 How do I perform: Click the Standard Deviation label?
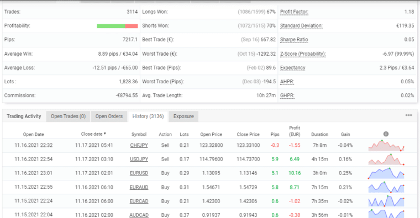tap(301, 26)
